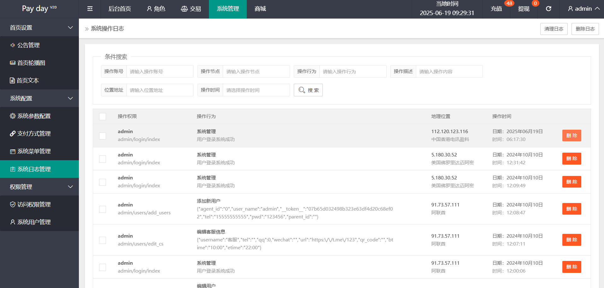Focus the 操作行为 input field
604x288 pixels.
[x=353, y=71]
